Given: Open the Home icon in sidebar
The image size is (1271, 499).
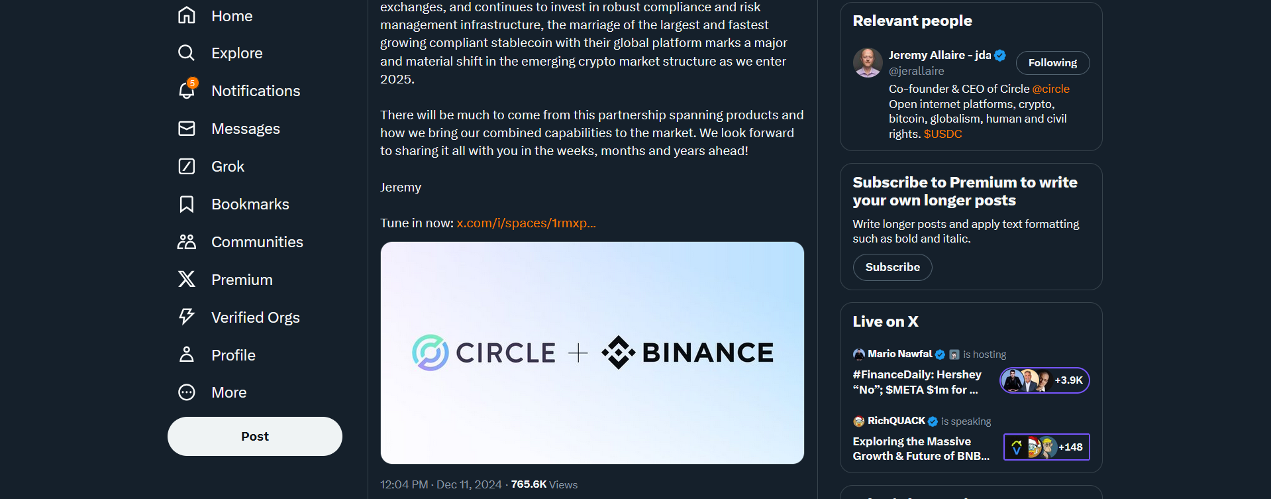Looking at the screenshot, I should pyautogui.click(x=187, y=15).
